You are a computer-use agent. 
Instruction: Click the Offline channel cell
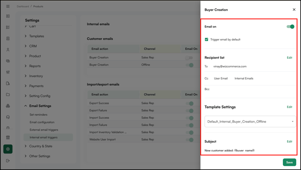[146, 65]
